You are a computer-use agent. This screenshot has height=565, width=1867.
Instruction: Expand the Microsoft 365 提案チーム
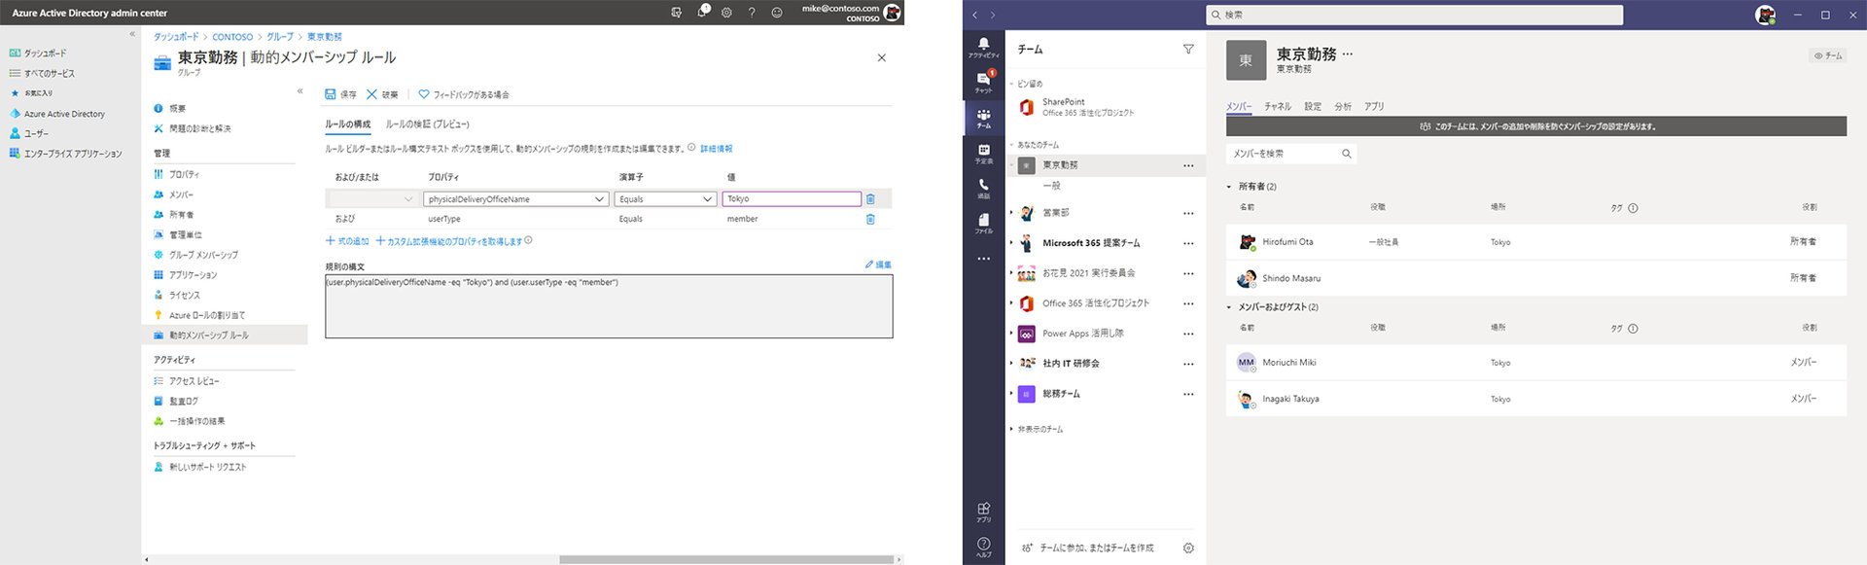click(1011, 243)
